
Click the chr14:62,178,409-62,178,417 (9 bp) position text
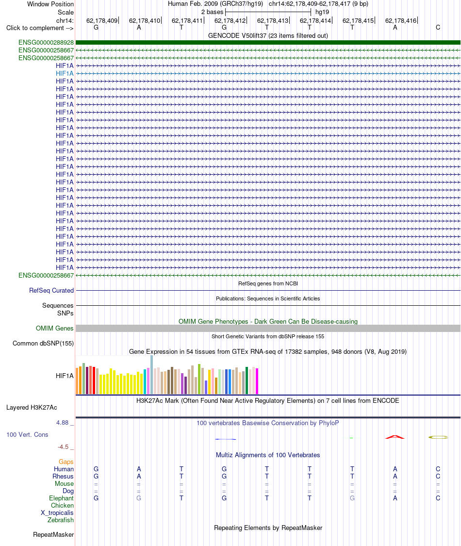click(x=318, y=4)
